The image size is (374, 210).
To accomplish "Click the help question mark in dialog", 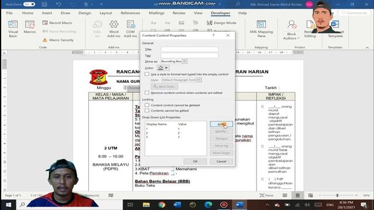I will pyautogui.click(x=213, y=35).
